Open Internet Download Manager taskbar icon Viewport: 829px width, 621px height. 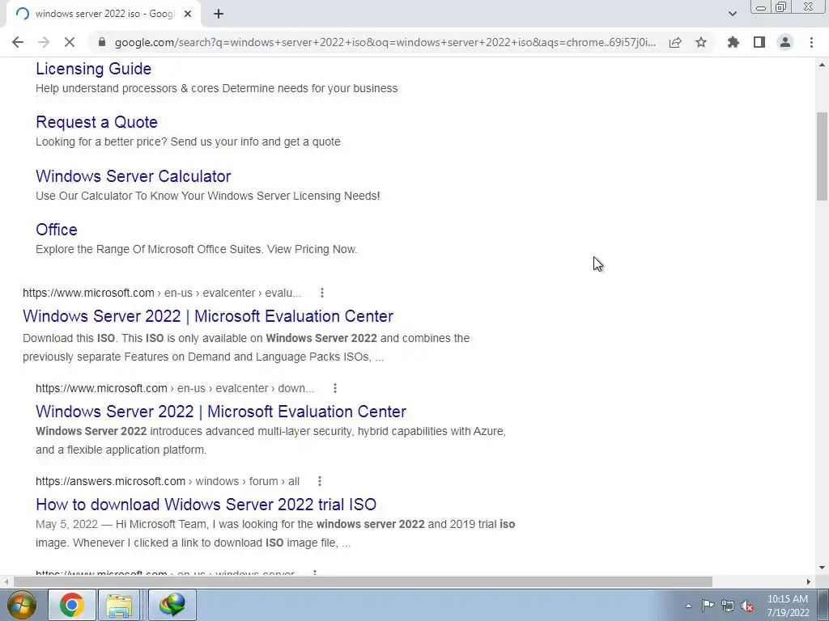[x=172, y=605]
